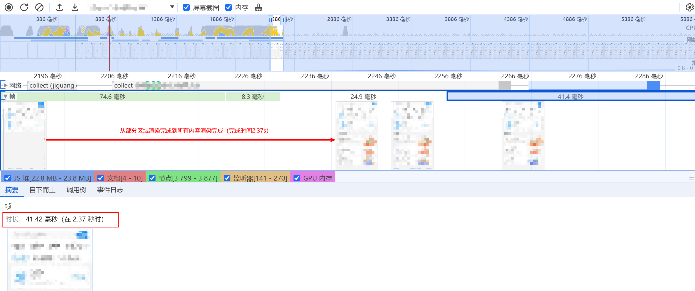The image size is (695, 291).
Task: Switch to the 调用树 tab
Action: pos(76,190)
